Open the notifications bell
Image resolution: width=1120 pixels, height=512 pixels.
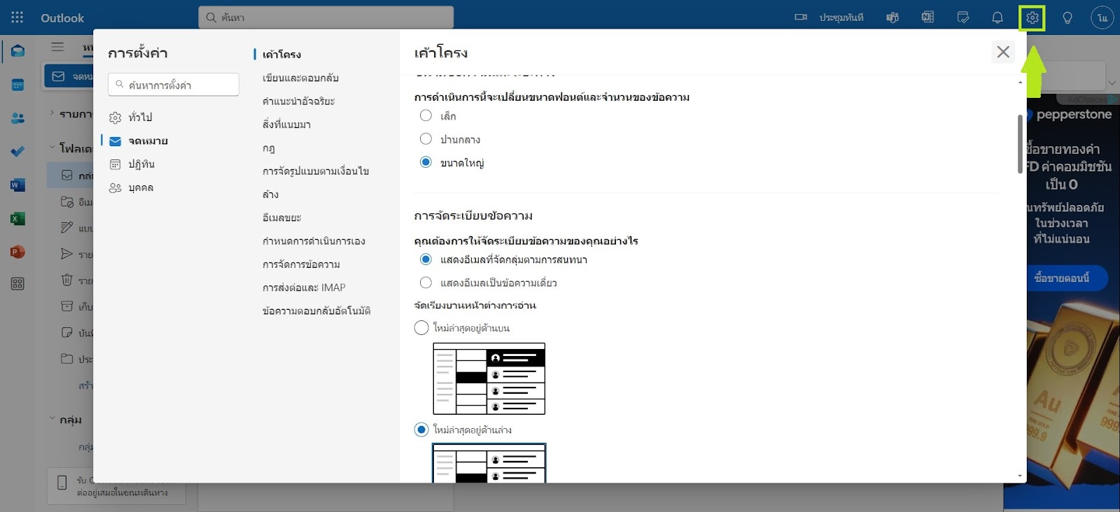coord(997,17)
